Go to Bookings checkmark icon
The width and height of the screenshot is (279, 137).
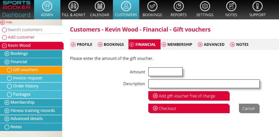[152, 7]
